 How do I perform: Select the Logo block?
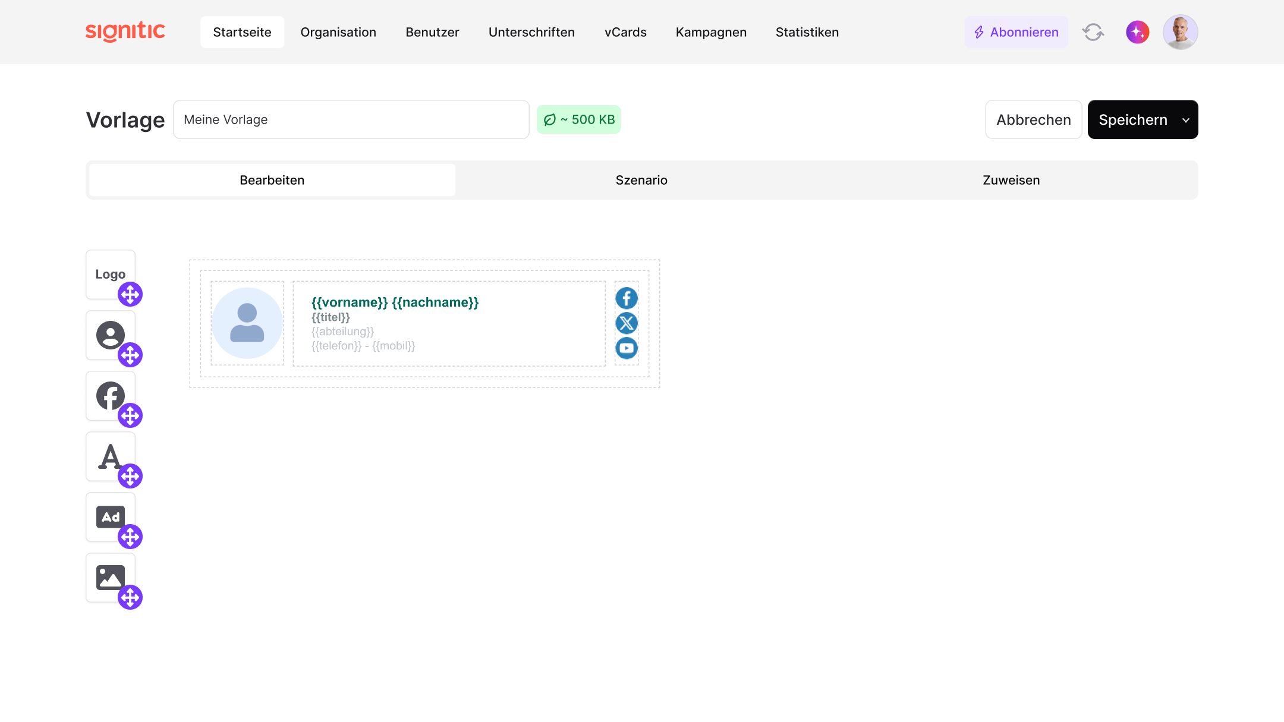click(110, 274)
